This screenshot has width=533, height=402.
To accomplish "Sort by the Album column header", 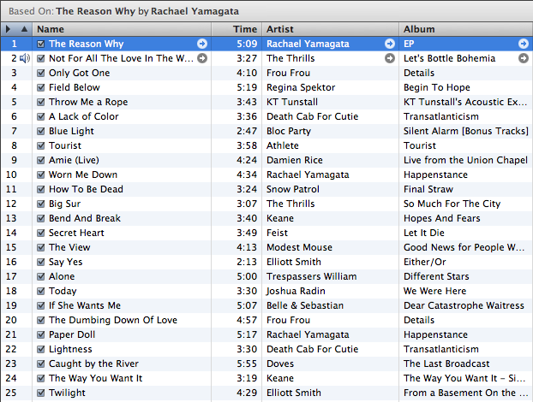I will [466, 29].
